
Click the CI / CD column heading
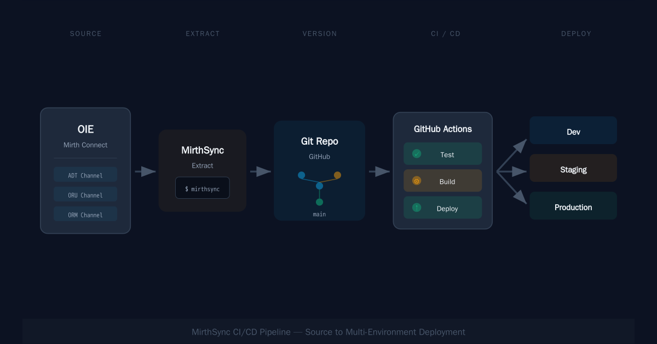point(446,34)
